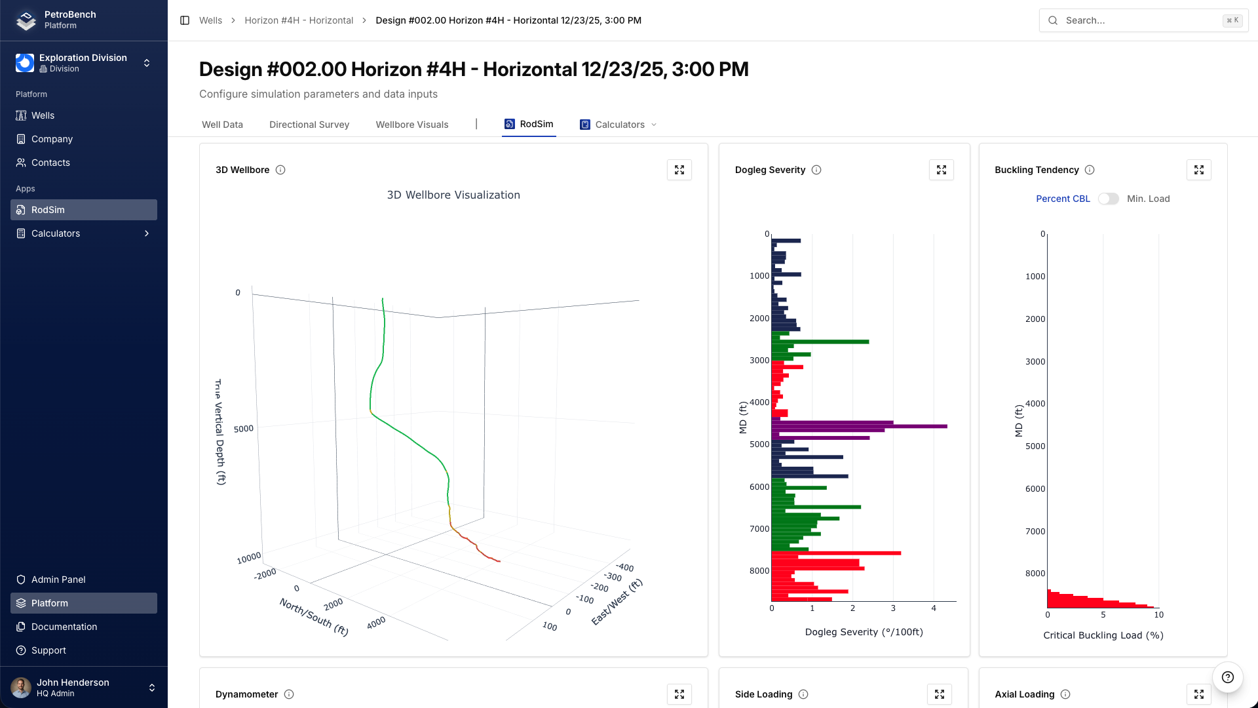
Task: Expand the Dynamometer chart fullscreen
Action: point(679,694)
